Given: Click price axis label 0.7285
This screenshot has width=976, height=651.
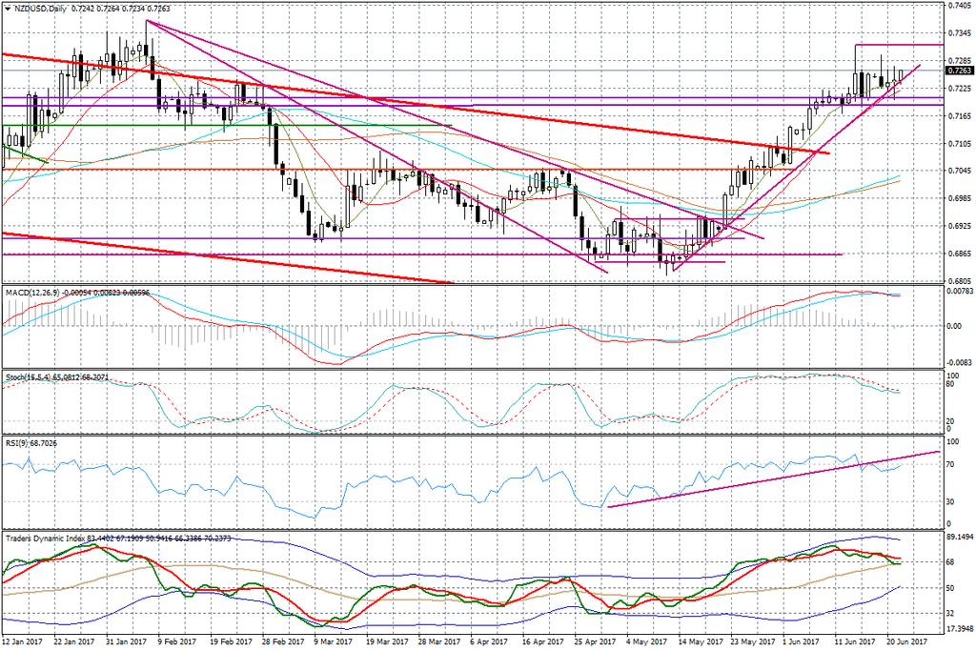Looking at the screenshot, I should 959,61.
